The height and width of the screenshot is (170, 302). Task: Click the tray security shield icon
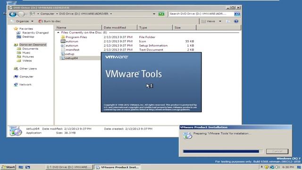[267, 167]
